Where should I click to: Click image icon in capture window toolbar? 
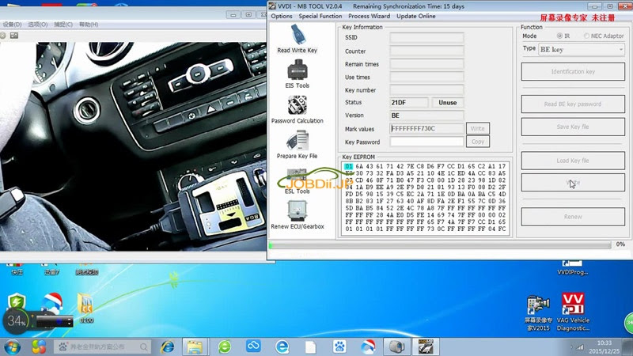(14, 36)
